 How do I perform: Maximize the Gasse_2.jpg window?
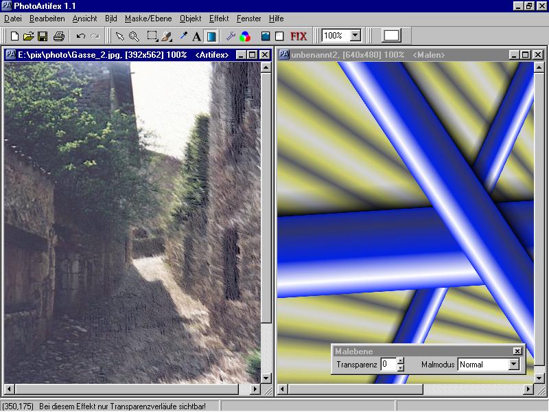252,55
